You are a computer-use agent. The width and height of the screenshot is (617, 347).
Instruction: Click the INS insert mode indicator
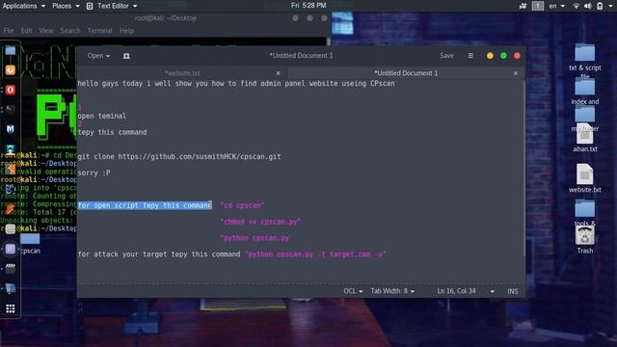click(x=512, y=291)
